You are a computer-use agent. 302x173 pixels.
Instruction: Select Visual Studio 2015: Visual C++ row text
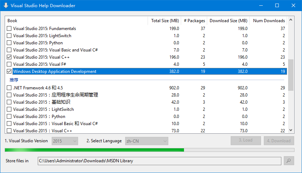(x=41, y=57)
